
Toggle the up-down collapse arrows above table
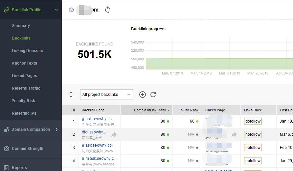[x=71, y=95]
